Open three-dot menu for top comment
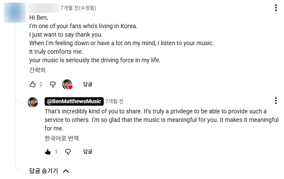This screenshot has height=179, width=284. [275, 8]
